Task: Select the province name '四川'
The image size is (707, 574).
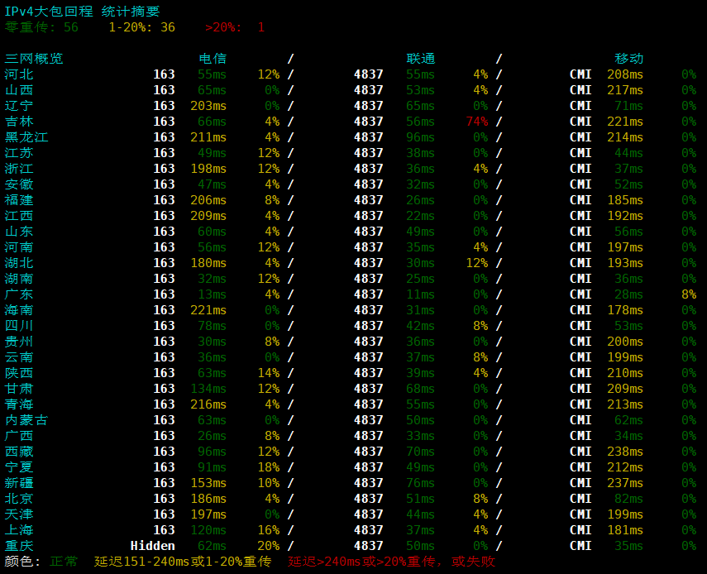Action: tap(19, 326)
